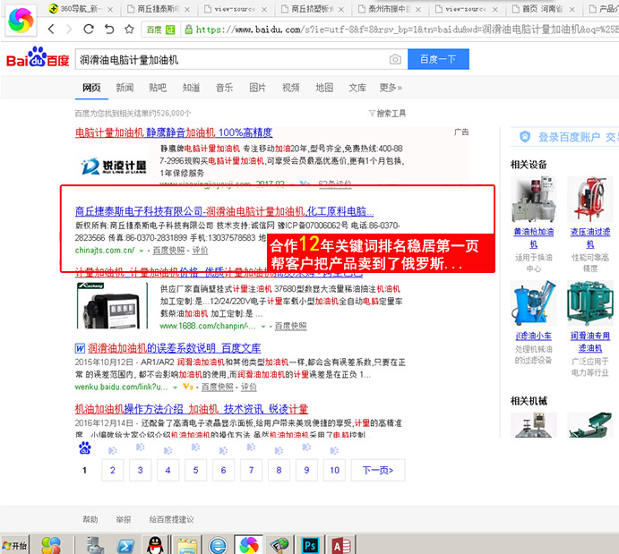Switch to the 知道 search tab
This screenshot has height=554, width=619.
tap(191, 88)
